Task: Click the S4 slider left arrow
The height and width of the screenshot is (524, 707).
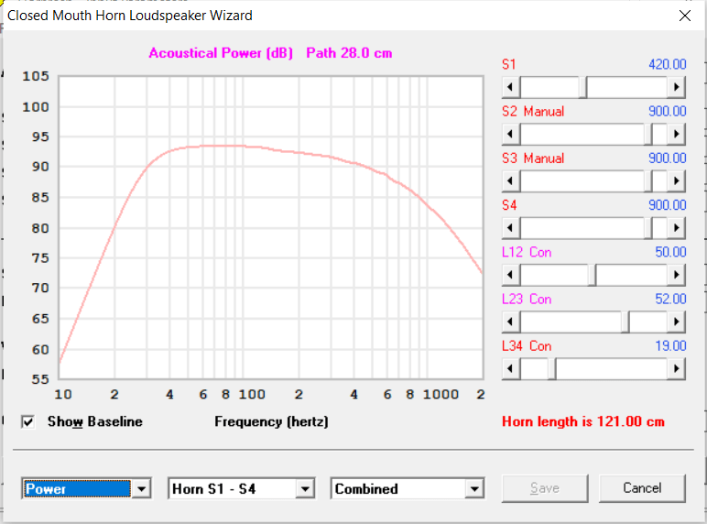Action: [511, 228]
